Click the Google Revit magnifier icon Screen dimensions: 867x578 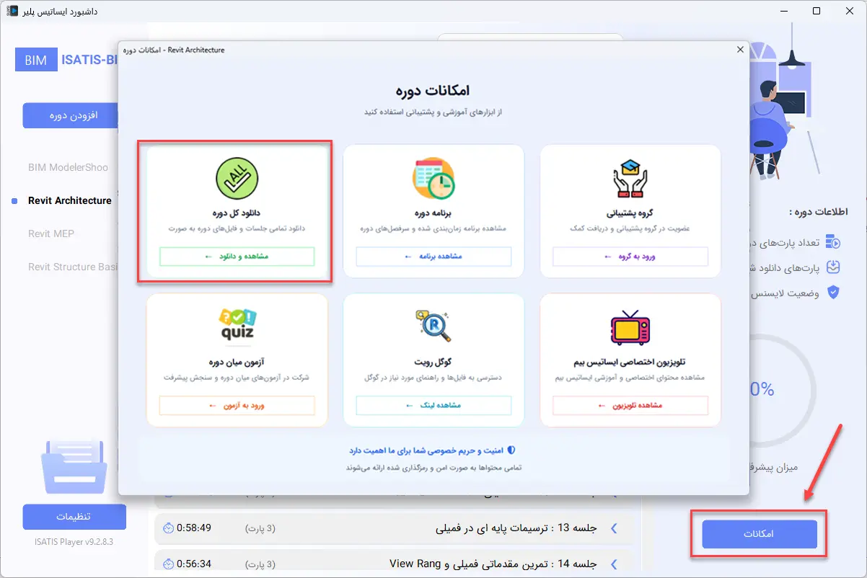tap(433, 325)
